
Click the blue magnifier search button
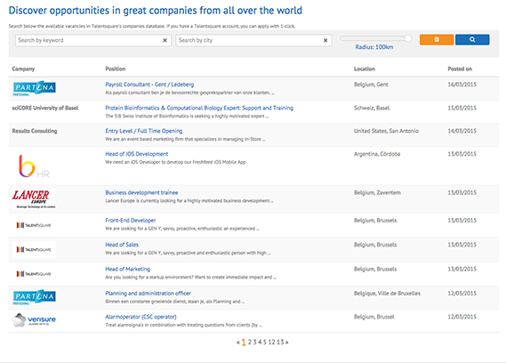(x=472, y=39)
